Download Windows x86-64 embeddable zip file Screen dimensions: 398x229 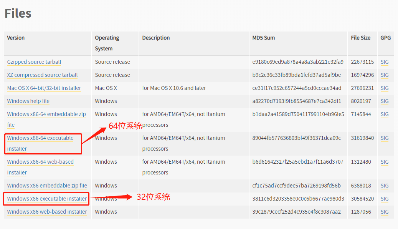click(46, 114)
